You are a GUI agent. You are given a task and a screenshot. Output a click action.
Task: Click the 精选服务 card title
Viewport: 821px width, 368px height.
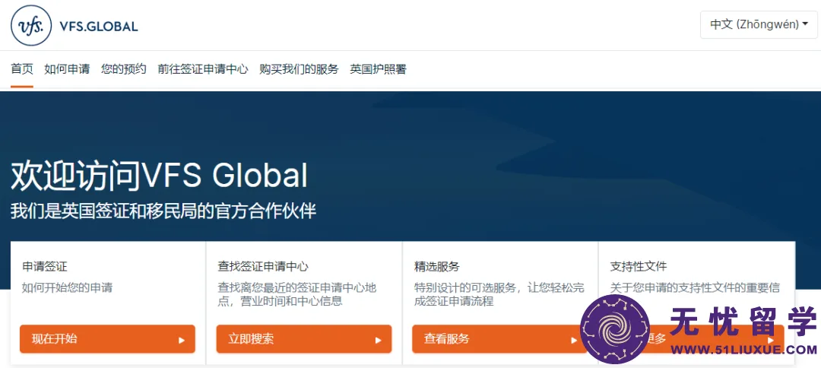[436, 266]
